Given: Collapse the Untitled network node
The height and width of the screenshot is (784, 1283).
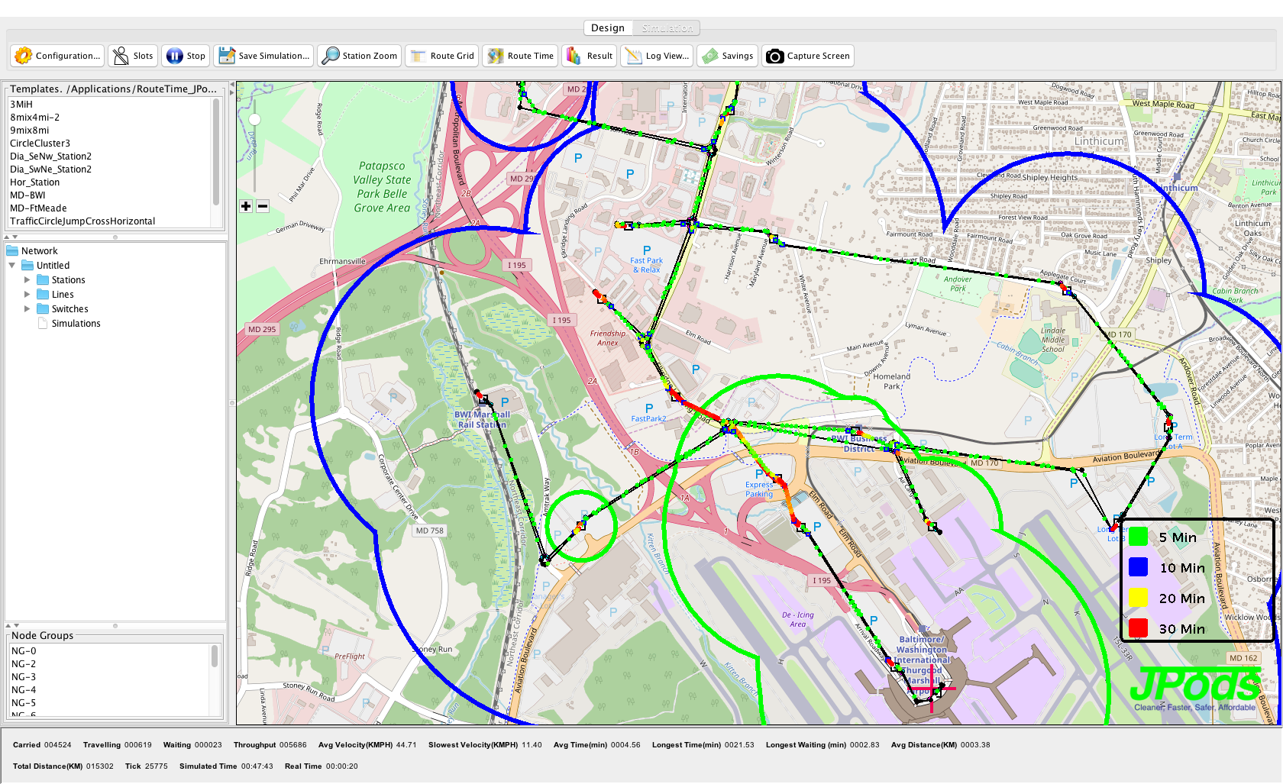Looking at the screenshot, I should [x=12, y=266].
